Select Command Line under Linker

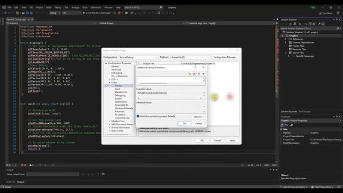(x=122, y=118)
